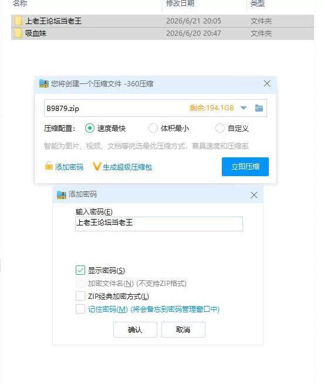Check the 记住密码(M) checkbox
324x384 pixels.
pyautogui.click(x=80, y=309)
